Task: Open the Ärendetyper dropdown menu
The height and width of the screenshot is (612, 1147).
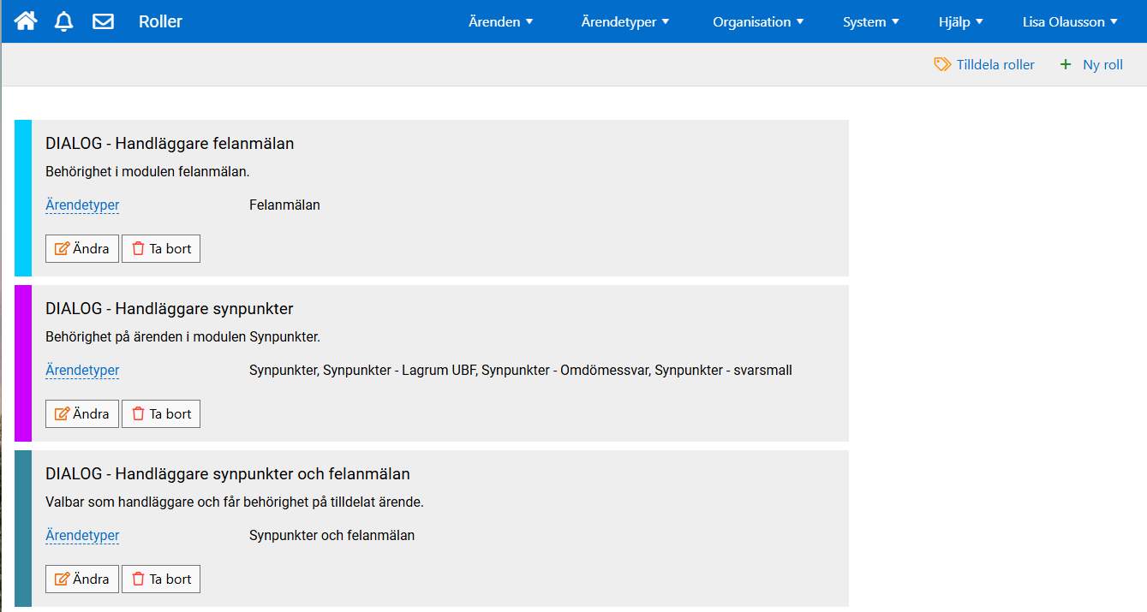Action: pos(625,22)
